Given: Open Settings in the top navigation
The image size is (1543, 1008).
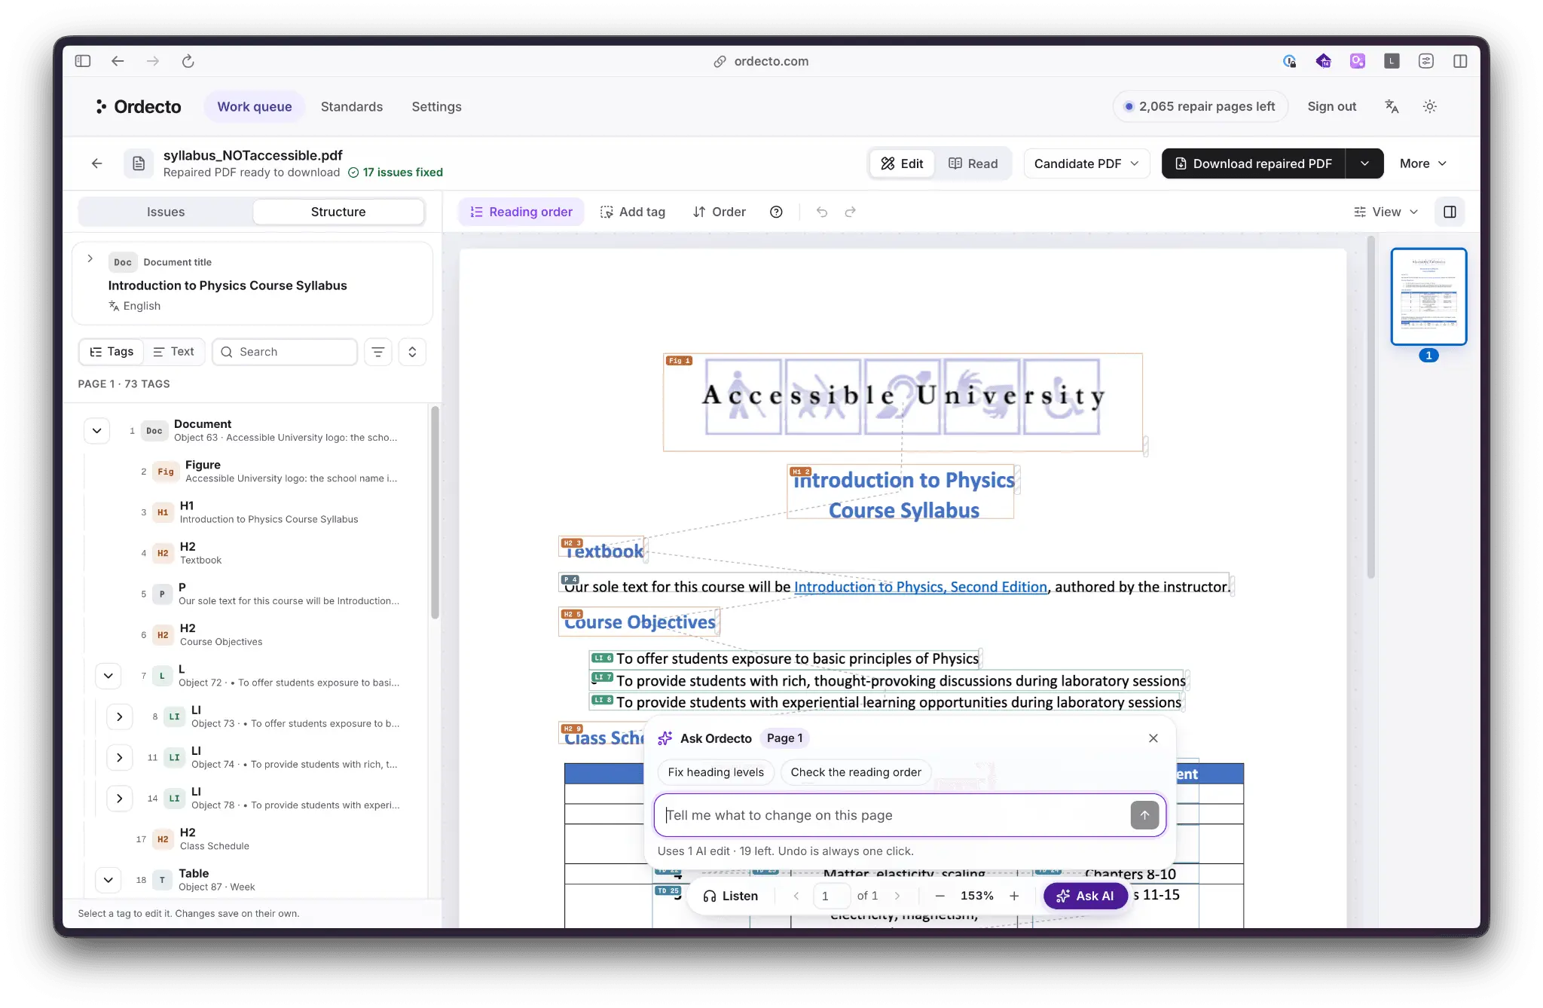Looking at the screenshot, I should point(436,107).
